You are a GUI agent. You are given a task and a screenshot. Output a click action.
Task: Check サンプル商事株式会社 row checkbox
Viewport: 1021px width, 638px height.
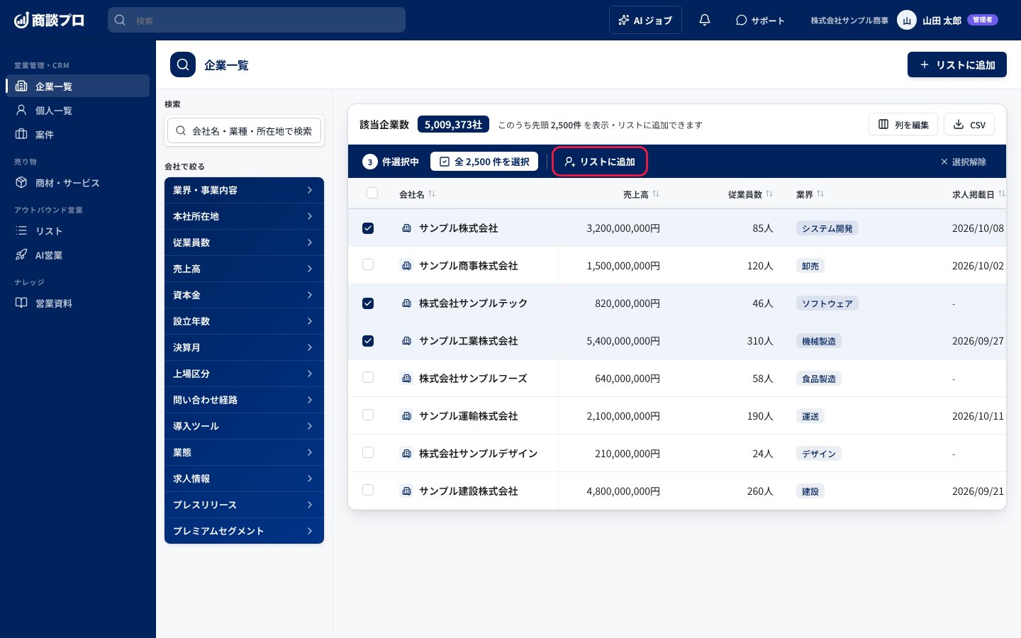point(368,264)
